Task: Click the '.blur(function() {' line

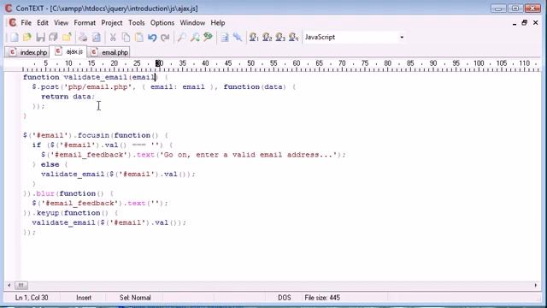Action: coord(68,193)
